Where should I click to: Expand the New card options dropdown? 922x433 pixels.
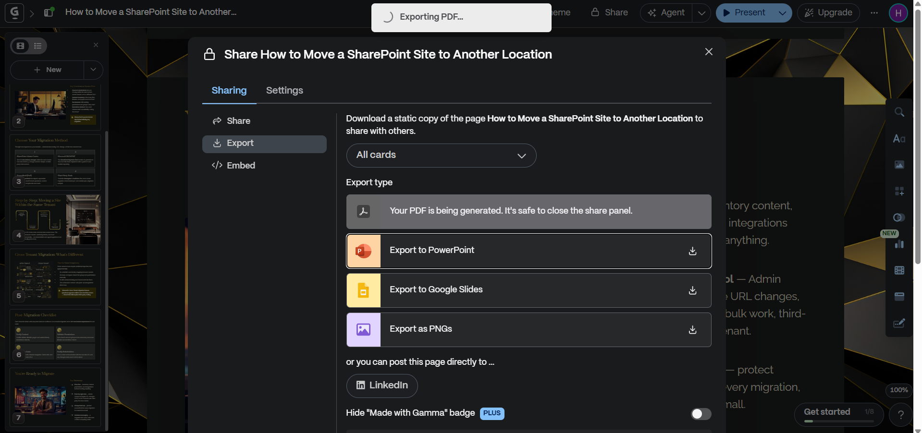tap(93, 70)
